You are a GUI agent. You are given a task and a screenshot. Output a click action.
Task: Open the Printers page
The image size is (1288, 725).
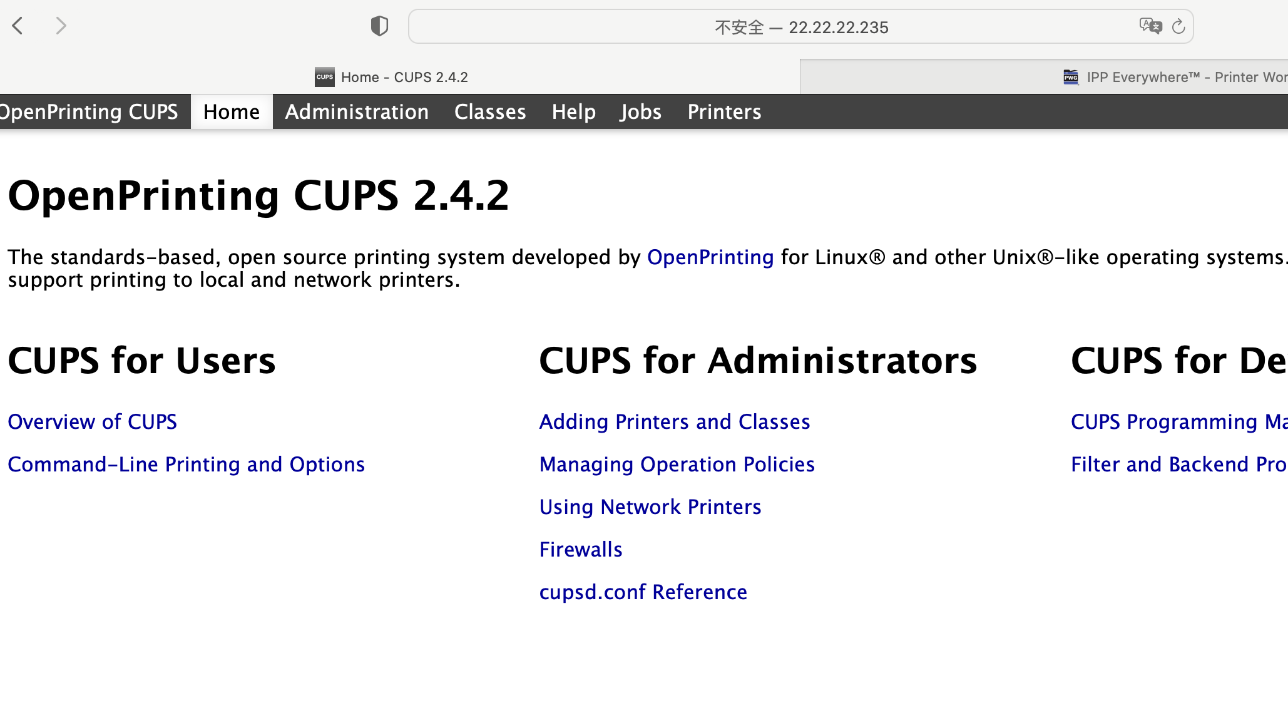coord(724,112)
